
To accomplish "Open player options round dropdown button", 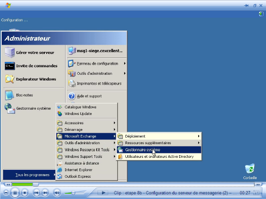I will [x=6, y=193].
